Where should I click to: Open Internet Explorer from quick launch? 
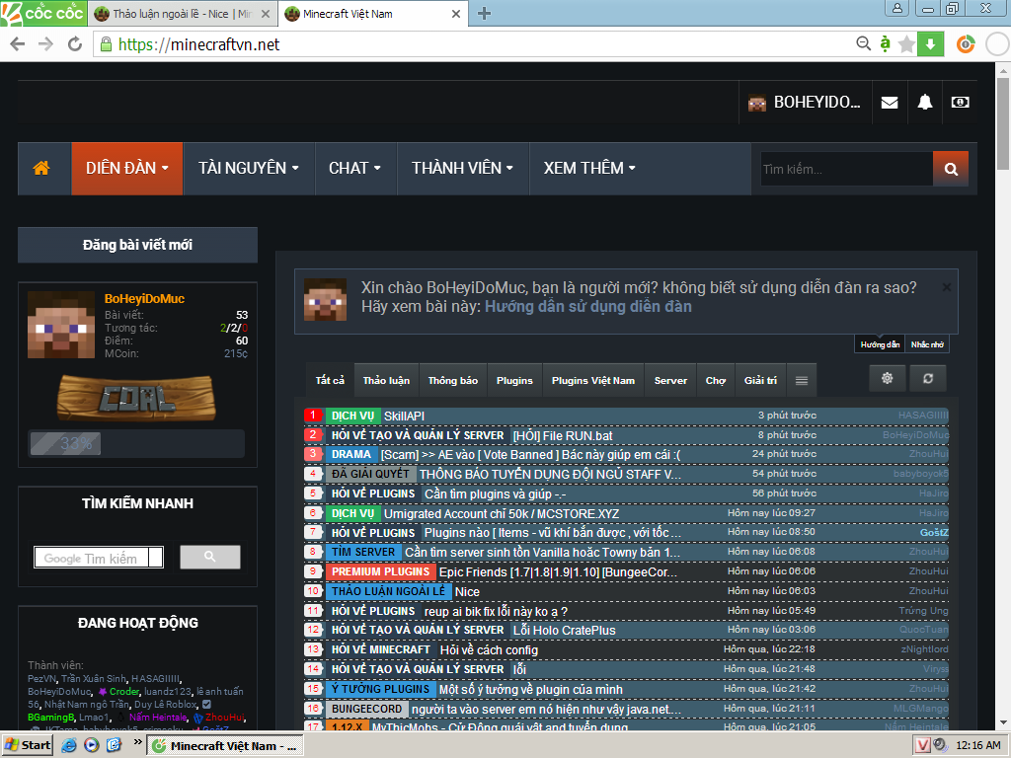[x=68, y=745]
